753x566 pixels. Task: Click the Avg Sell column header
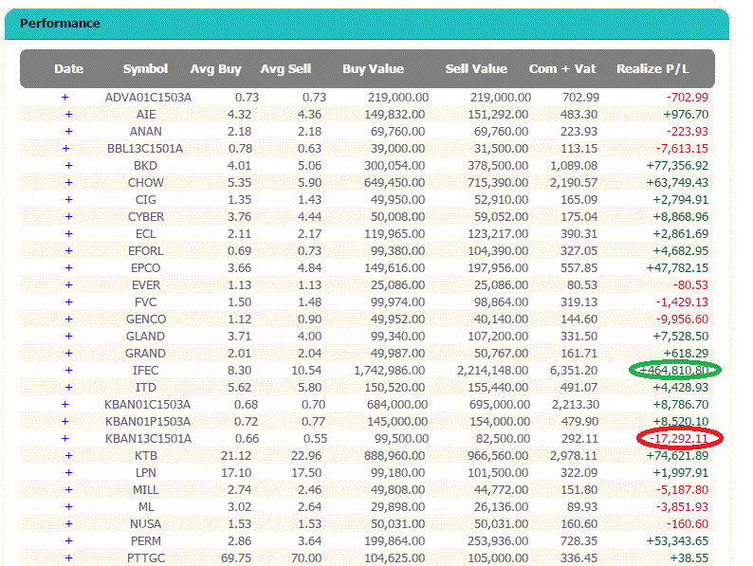pyautogui.click(x=285, y=68)
